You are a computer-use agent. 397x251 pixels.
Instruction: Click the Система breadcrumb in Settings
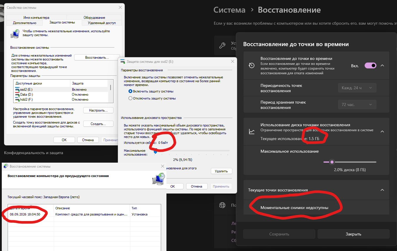(x=229, y=10)
